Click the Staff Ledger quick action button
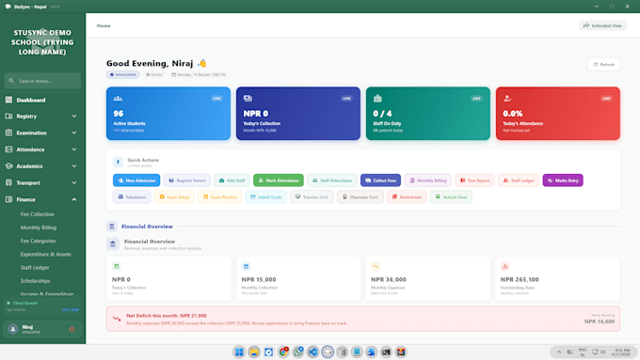This screenshot has width=640, height=360. pyautogui.click(x=519, y=180)
